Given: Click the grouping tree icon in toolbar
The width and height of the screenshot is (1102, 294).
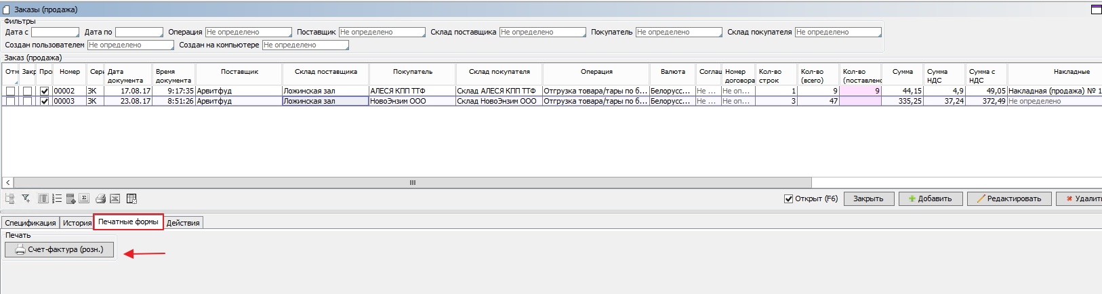Looking at the screenshot, I should click(x=10, y=198).
